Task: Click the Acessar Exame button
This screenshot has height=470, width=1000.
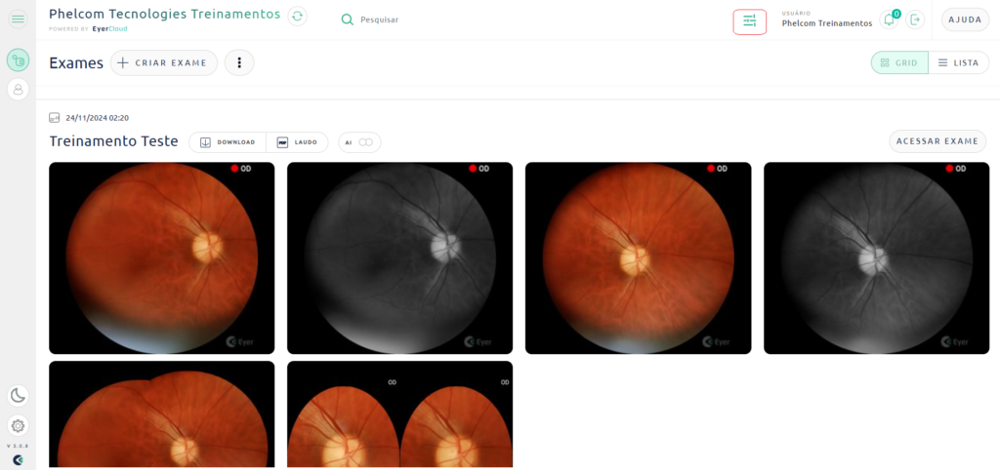Action: (937, 141)
